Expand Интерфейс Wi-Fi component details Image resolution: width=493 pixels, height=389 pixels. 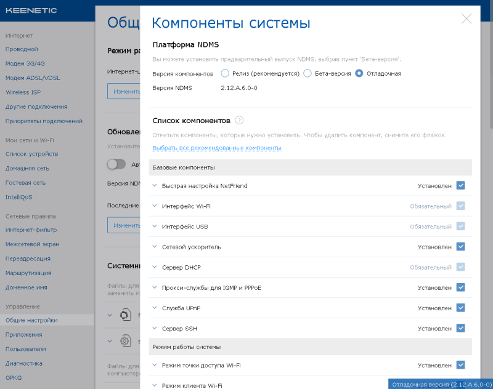(155, 206)
